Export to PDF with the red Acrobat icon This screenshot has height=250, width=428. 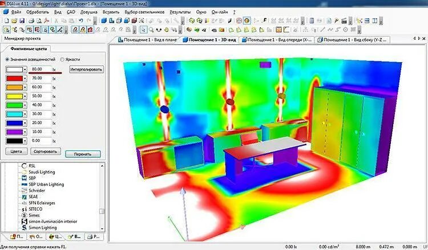pyautogui.click(x=47, y=21)
